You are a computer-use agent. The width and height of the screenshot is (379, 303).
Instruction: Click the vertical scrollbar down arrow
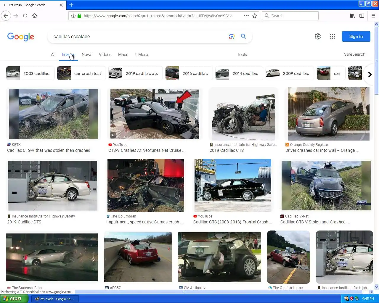click(377, 286)
